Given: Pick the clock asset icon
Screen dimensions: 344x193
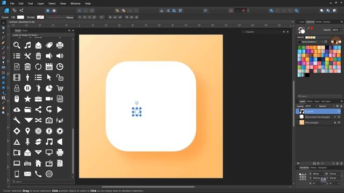Looking at the screenshot, I should [x=60, y=66].
